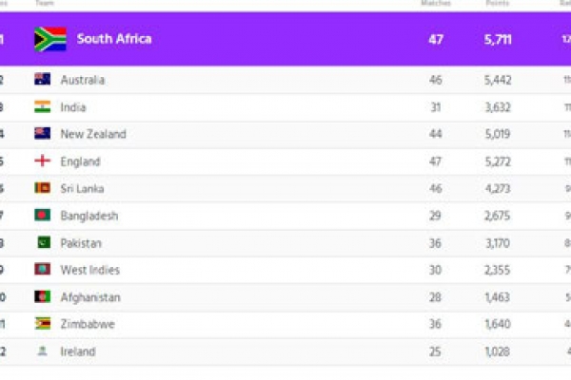Click the Afghanistan flag icon

[43, 297]
